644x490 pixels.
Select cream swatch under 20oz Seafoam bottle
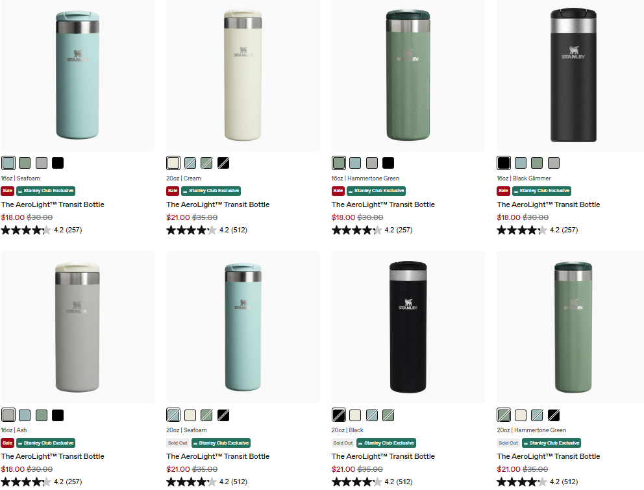click(190, 415)
